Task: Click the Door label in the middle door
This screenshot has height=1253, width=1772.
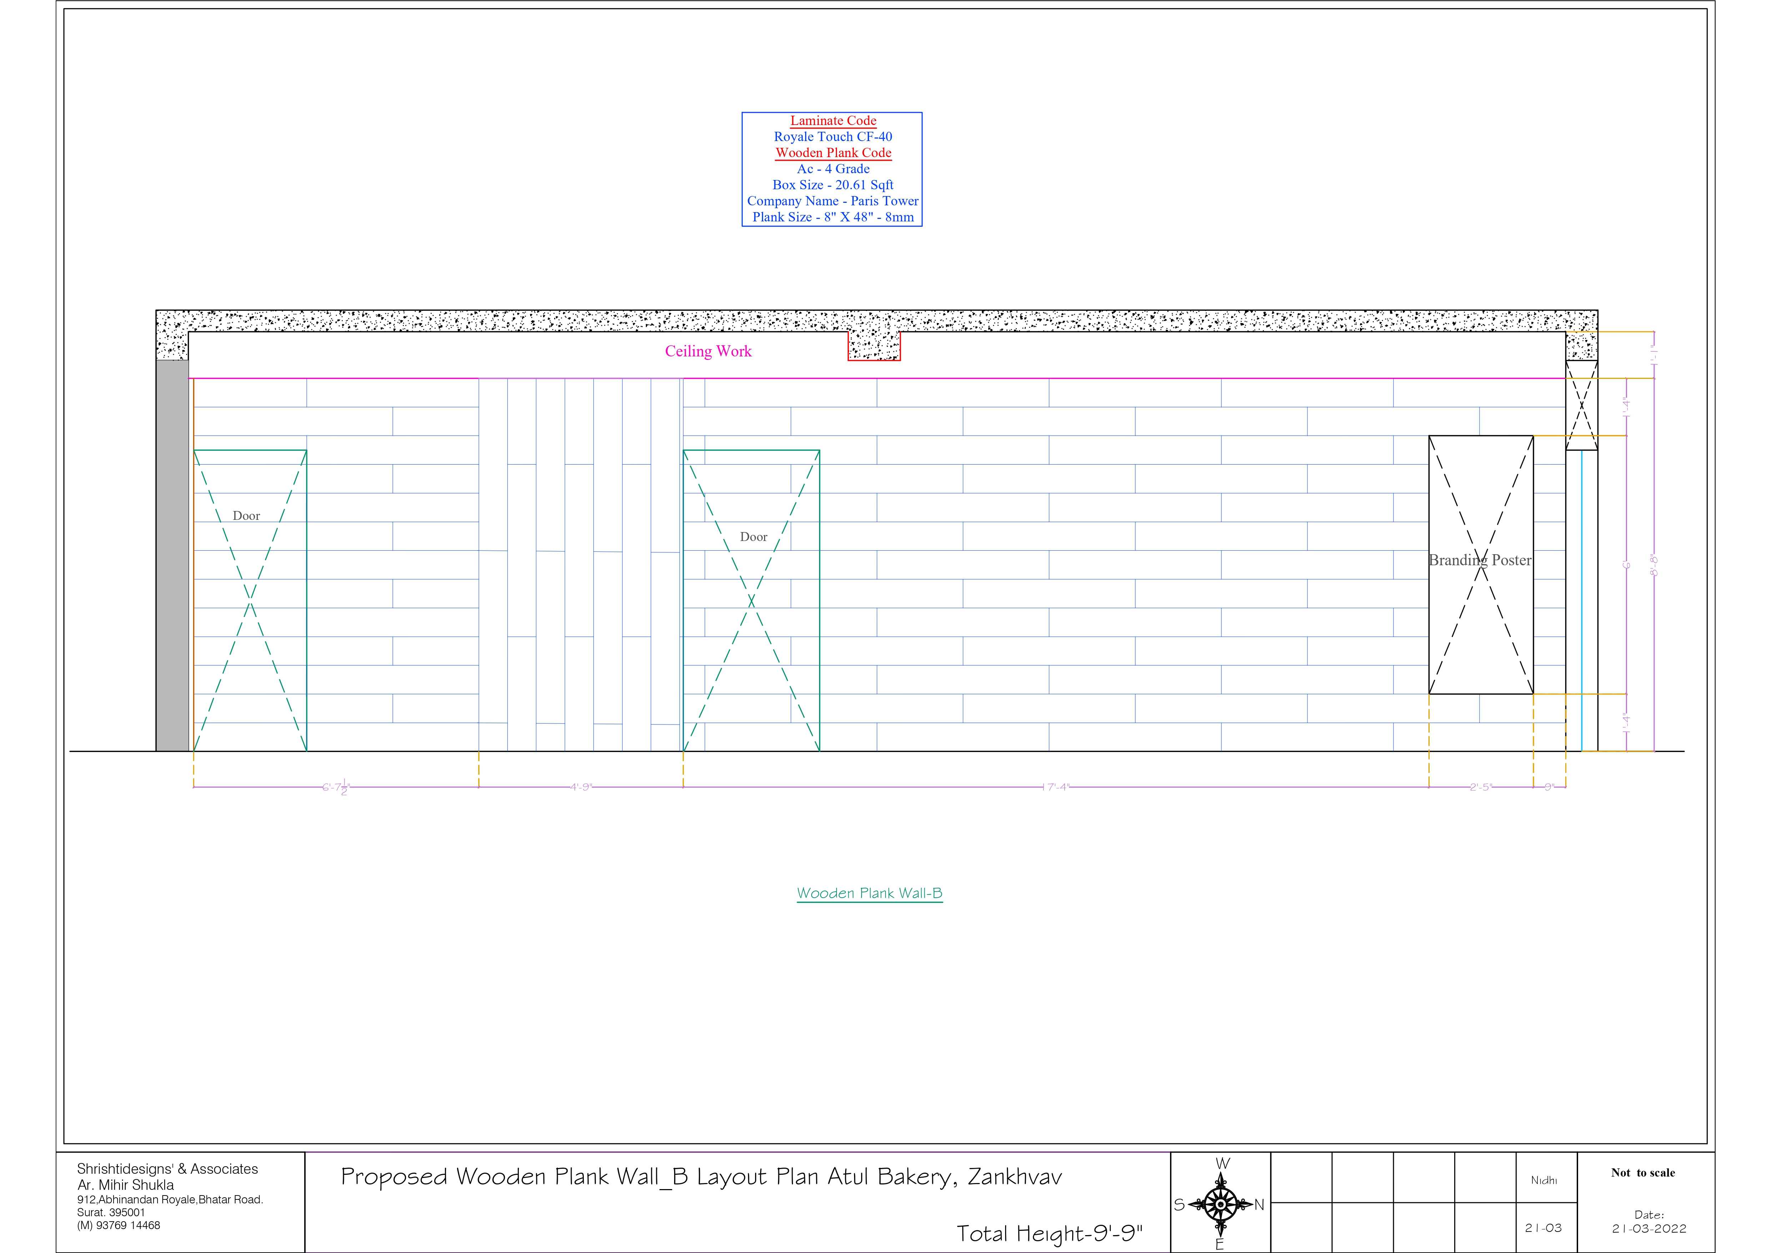Action: click(753, 537)
